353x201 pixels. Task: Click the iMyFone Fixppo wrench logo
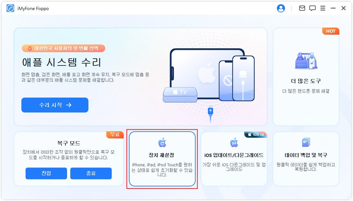(x=10, y=8)
